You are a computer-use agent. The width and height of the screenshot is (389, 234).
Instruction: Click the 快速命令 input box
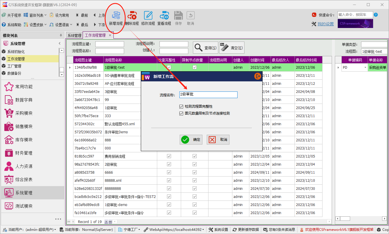pos(355,15)
